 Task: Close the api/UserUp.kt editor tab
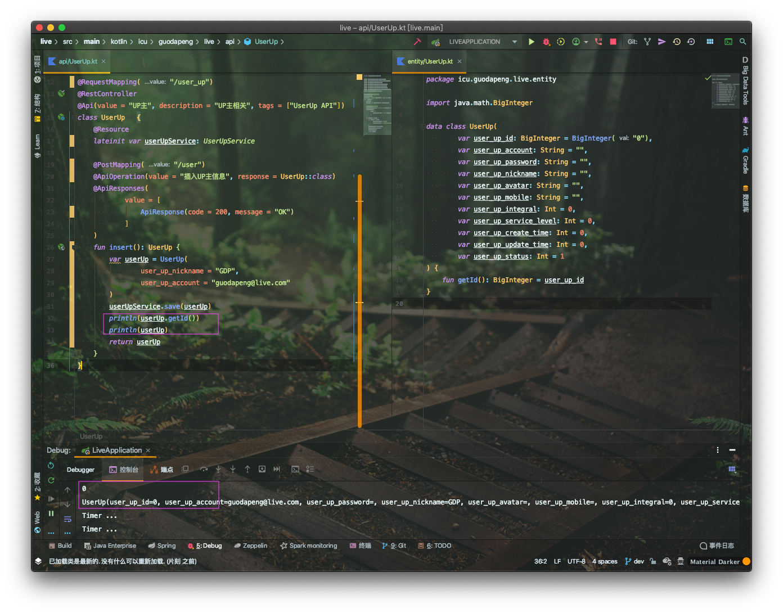[103, 61]
